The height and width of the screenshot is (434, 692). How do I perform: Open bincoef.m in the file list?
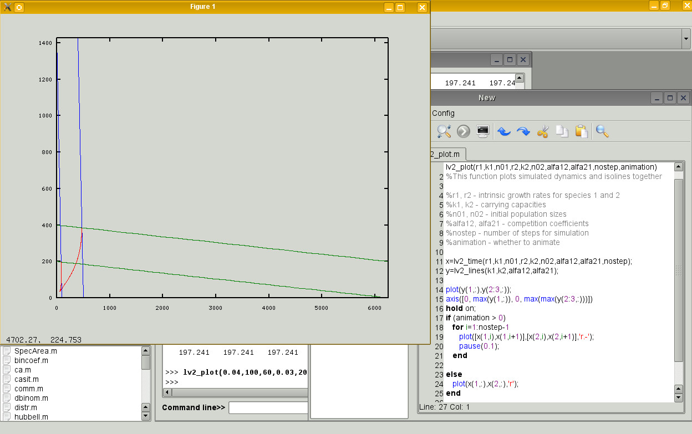[x=31, y=360]
